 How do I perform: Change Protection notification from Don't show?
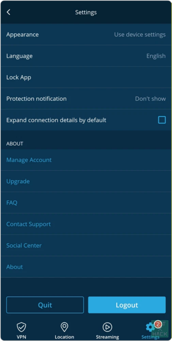coord(86,99)
